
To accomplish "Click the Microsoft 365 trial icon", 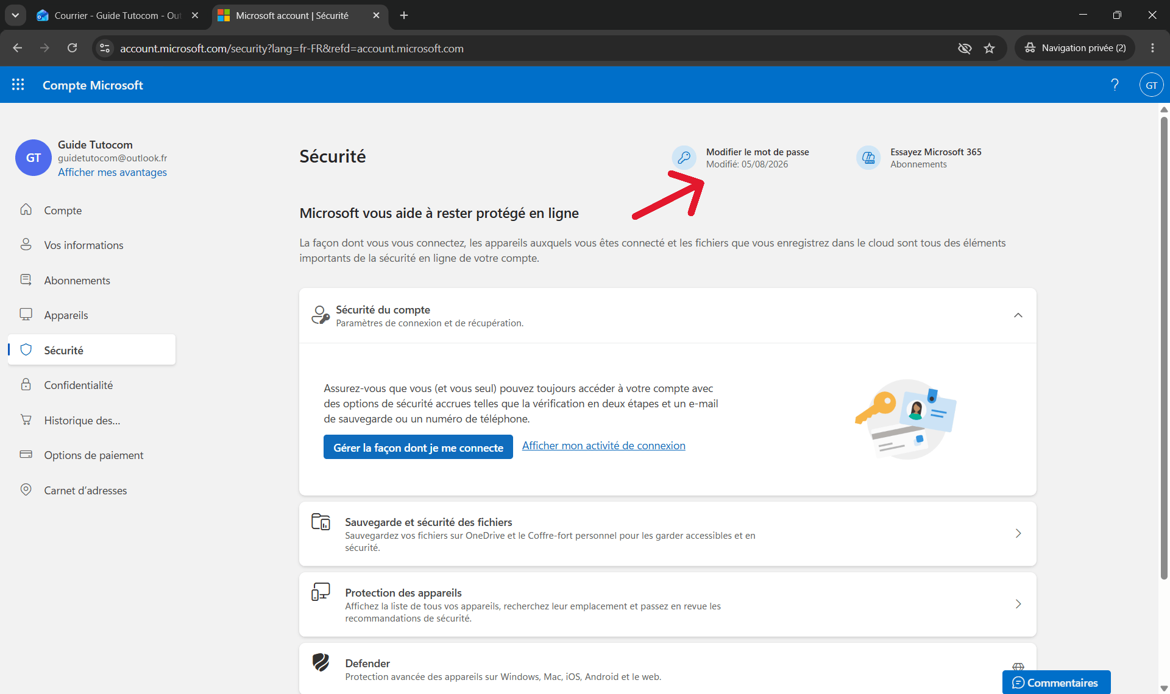I will (868, 158).
